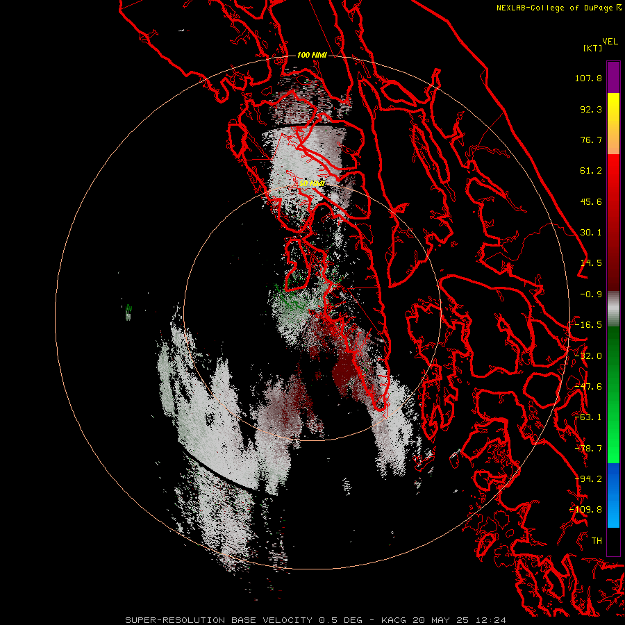The image size is (625, 625).
Task: Click the small green echo west of radar
Action: (128, 312)
